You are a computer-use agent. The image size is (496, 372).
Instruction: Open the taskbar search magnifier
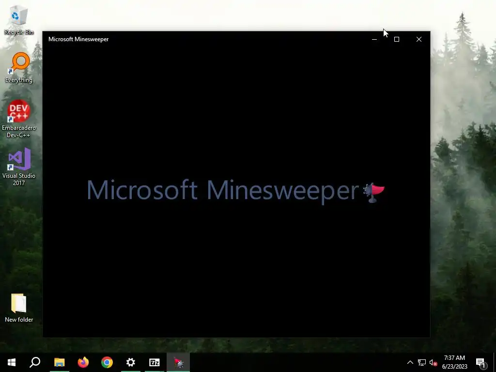(35, 362)
